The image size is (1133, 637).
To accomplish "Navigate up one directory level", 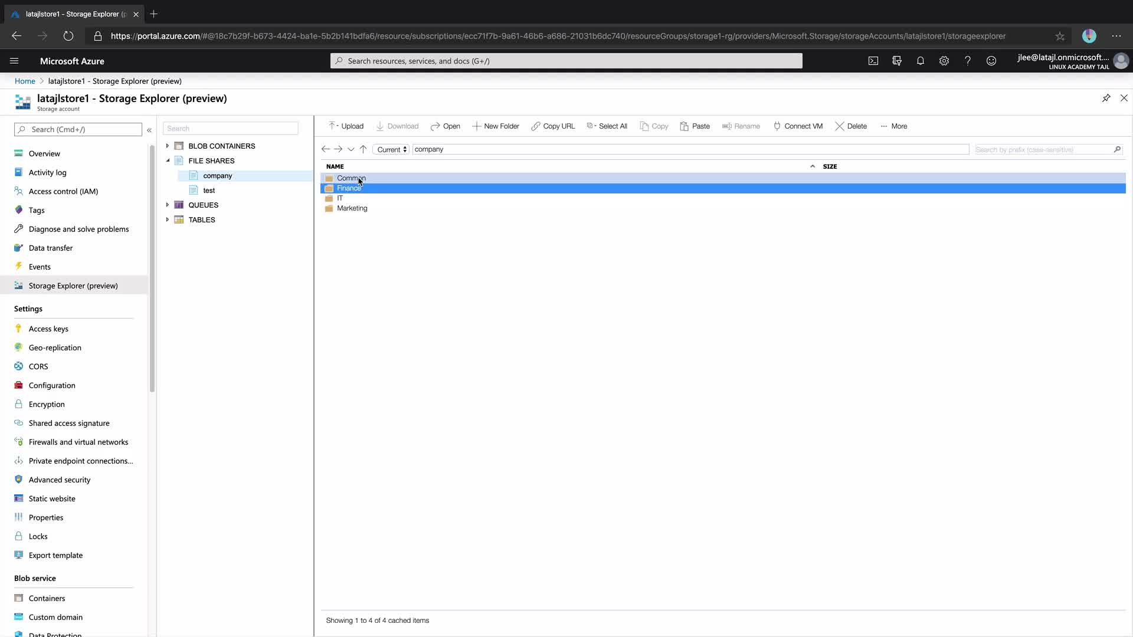I will tap(364, 149).
